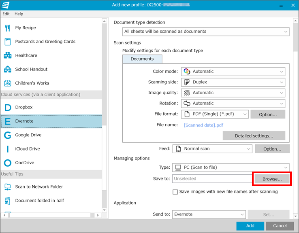
Task: Open the Edit menu
Action: 6,14
